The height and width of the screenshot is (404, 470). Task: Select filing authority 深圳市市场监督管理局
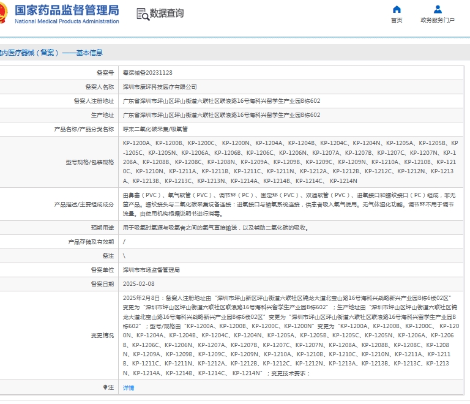click(x=151, y=270)
